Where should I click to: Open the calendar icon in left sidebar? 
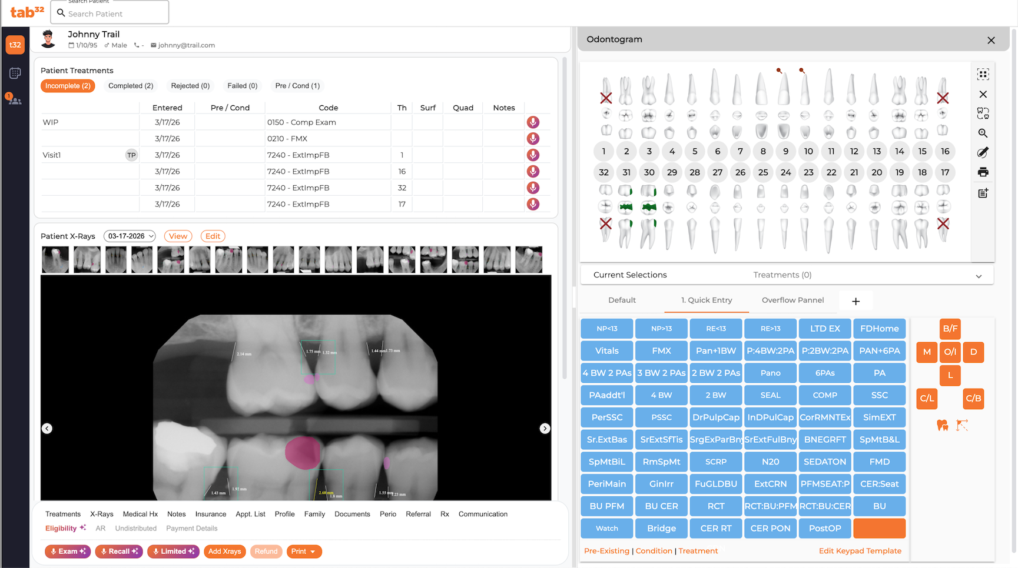[15, 73]
